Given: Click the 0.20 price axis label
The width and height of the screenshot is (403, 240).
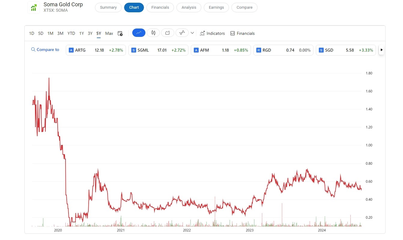Looking at the screenshot, I should (x=369, y=217).
